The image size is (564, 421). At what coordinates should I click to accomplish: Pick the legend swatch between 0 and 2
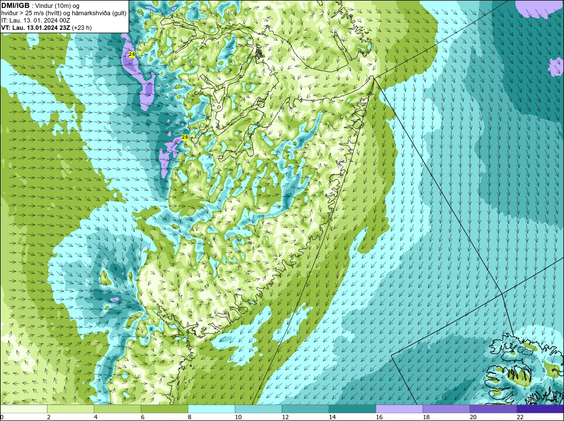click(x=23, y=409)
